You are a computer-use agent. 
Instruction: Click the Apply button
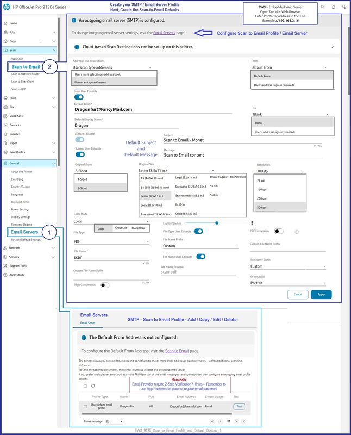click(321, 294)
